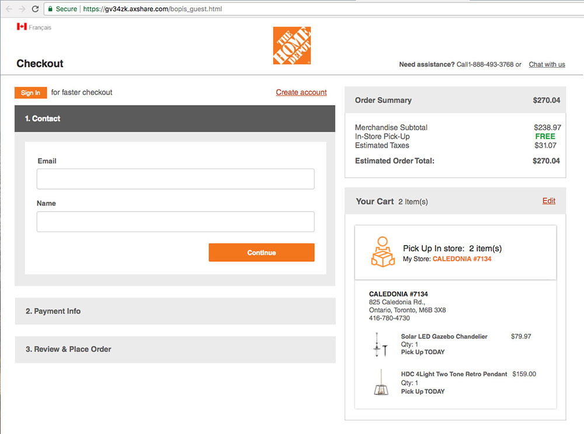Expand the Payment Info section
The width and height of the screenshot is (584, 434).
175,311
